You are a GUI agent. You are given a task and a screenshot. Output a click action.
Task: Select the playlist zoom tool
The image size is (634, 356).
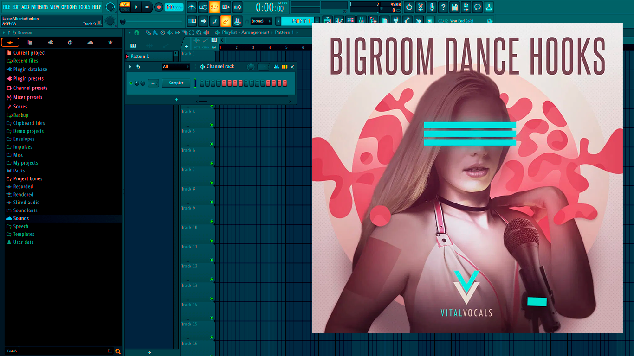click(x=199, y=32)
